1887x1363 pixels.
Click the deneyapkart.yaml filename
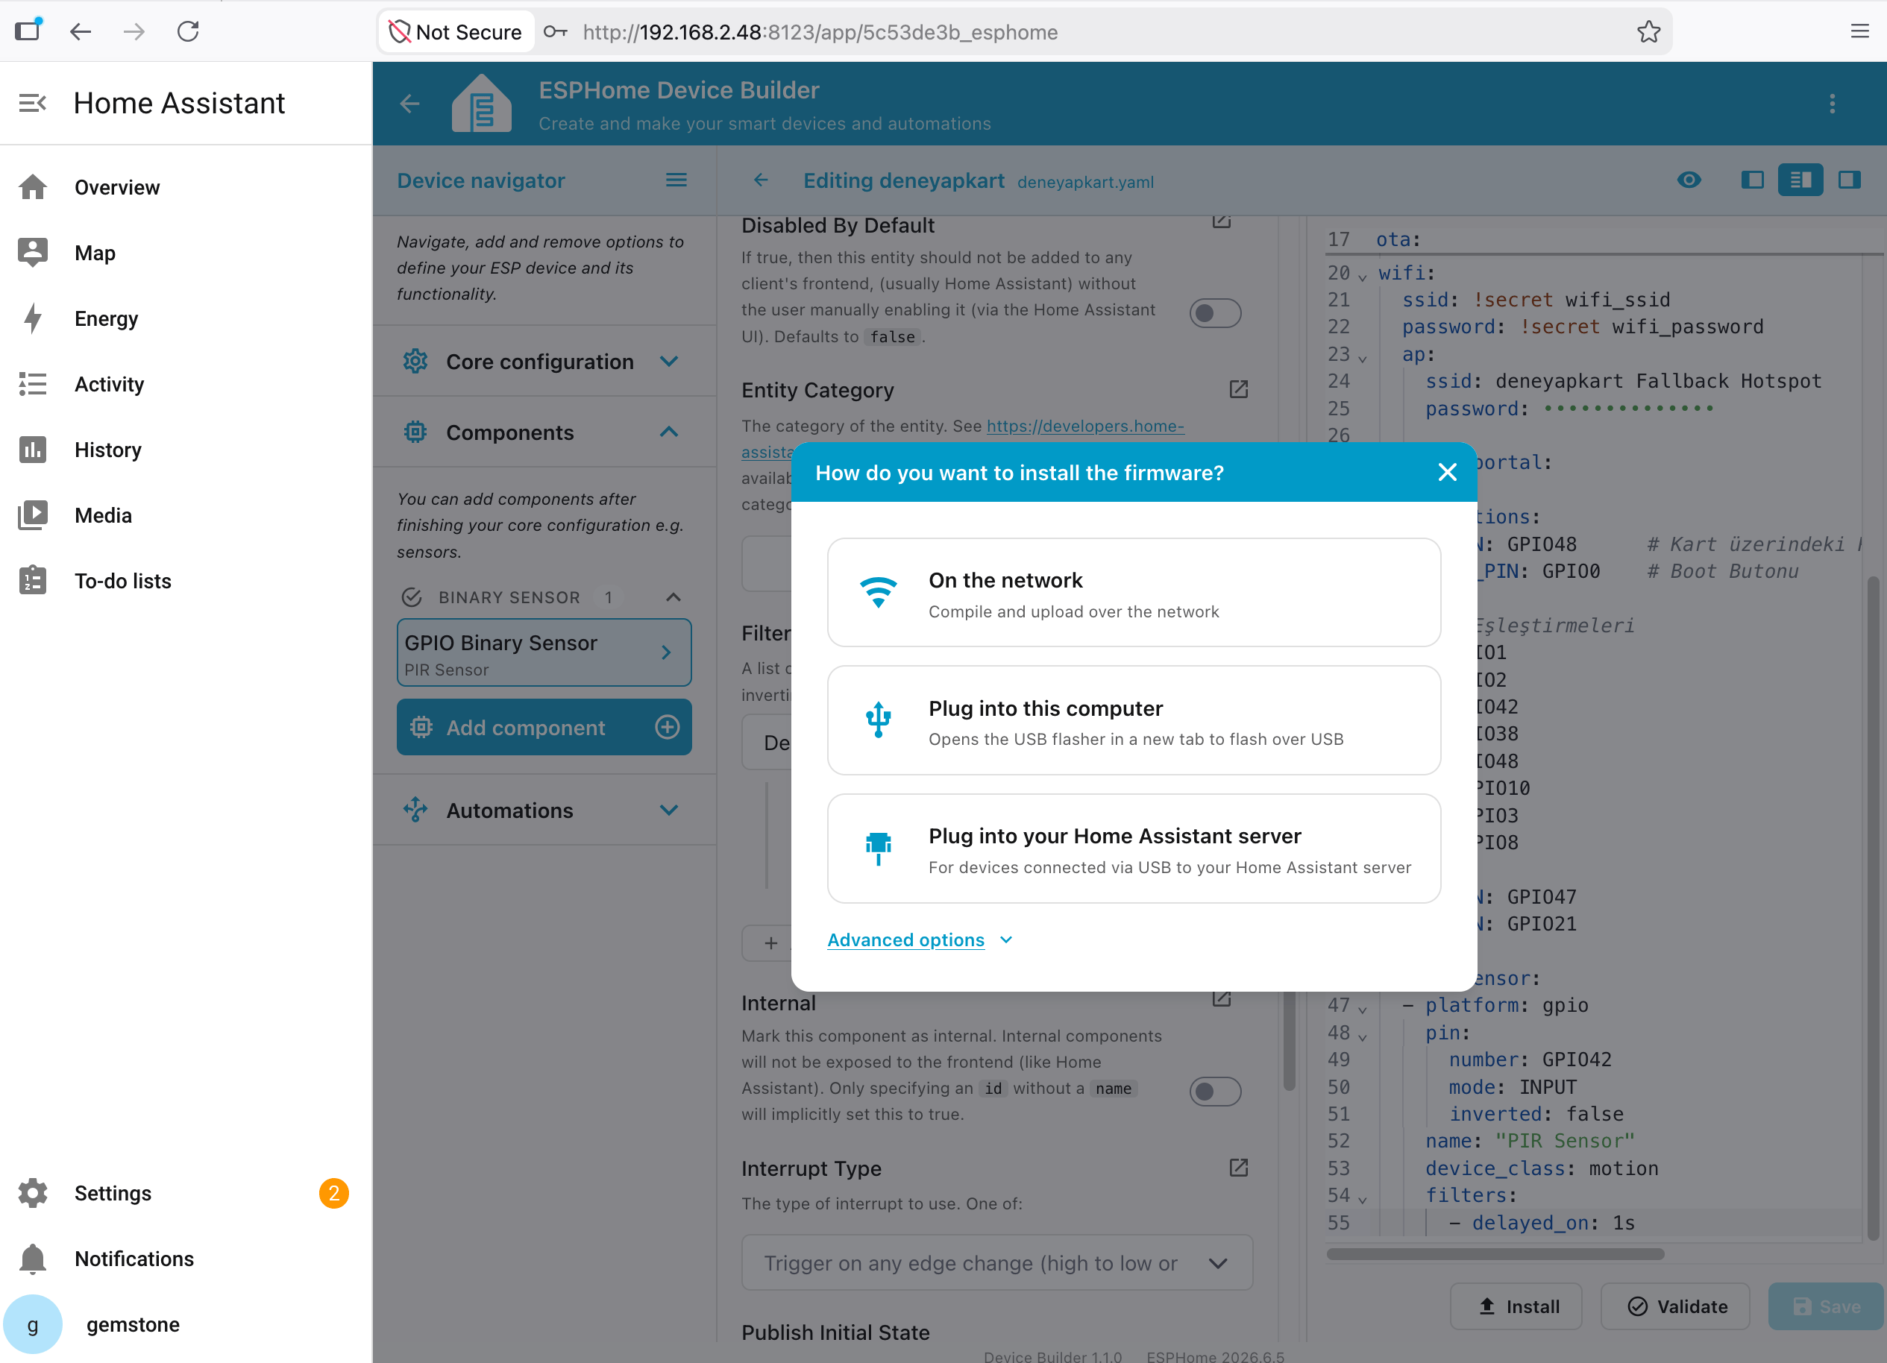coord(1085,181)
